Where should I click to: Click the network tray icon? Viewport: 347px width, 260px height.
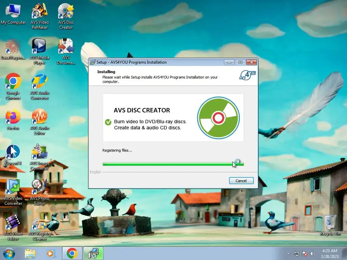point(296,254)
